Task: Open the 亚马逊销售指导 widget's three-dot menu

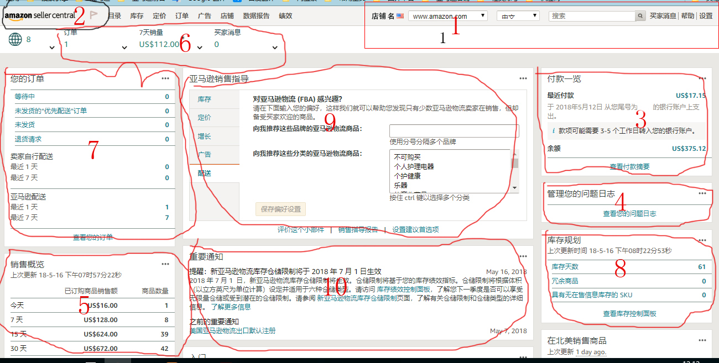Action: coord(523,78)
